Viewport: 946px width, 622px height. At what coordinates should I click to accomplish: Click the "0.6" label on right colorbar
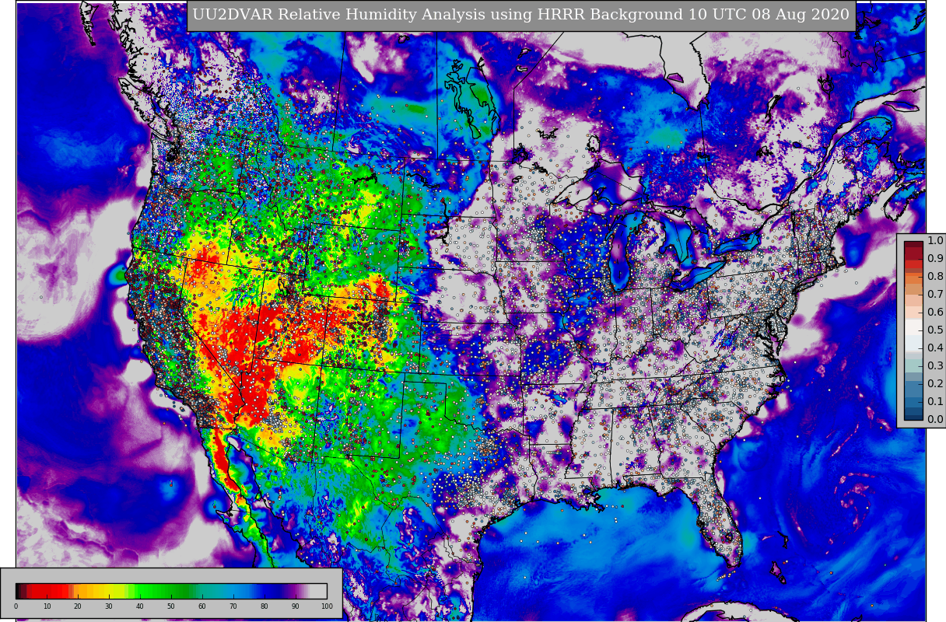(934, 313)
